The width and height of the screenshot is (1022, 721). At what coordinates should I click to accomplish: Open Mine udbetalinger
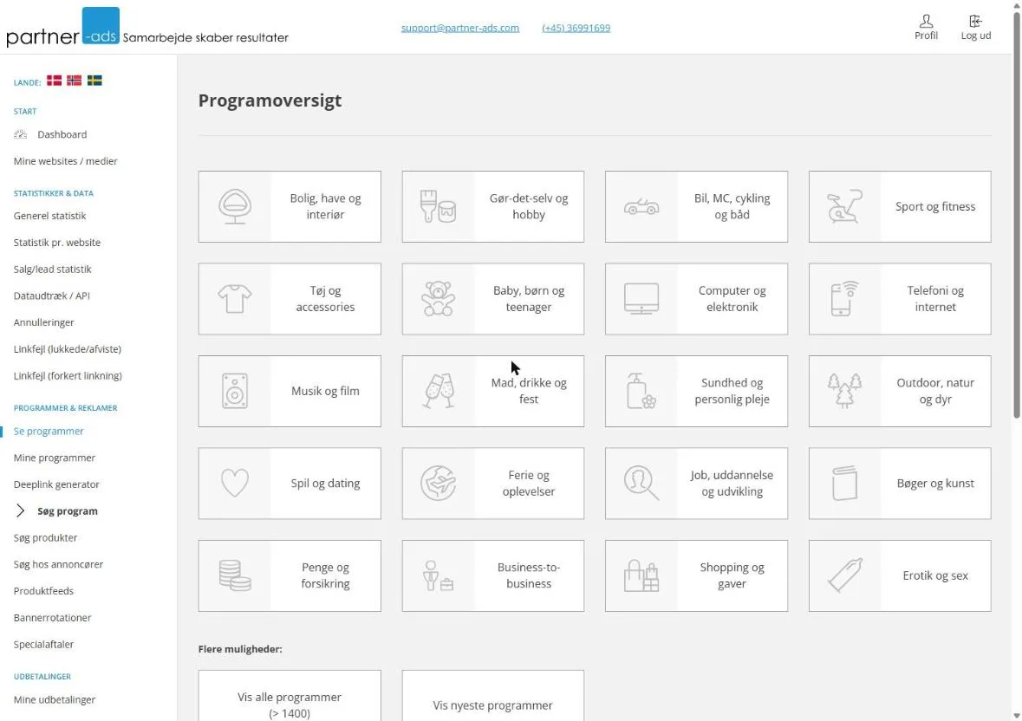[54, 700]
